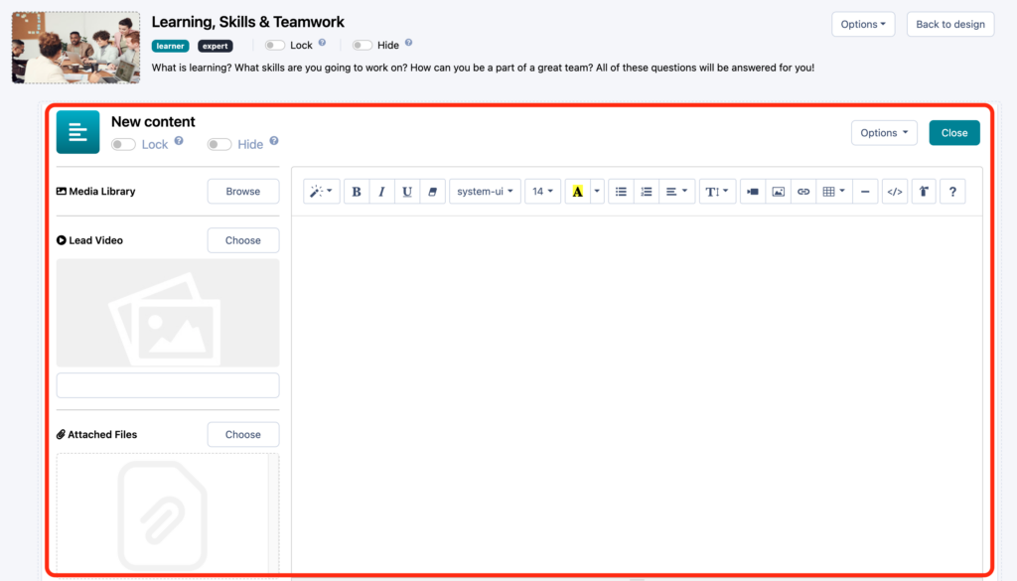Insert a hyperlink with link icon
1017x581 pixels.
(x=803, y=192)
